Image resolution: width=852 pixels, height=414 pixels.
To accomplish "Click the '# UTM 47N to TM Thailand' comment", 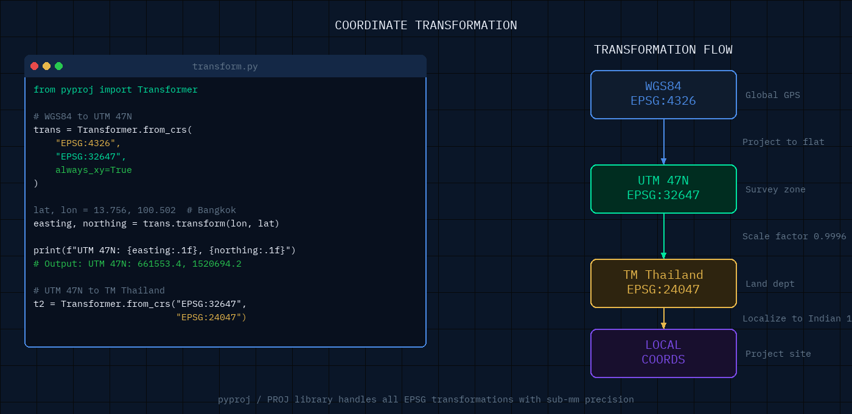I will [x=99, y=290].
